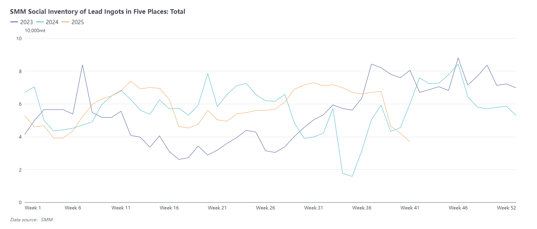Click the chart title text
This screenshot has width=537, height=229.
tap(98, 11)
